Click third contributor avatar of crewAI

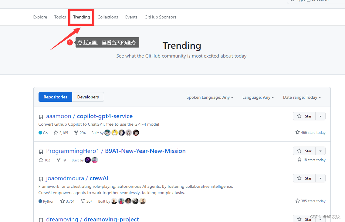[x=128, y=201]
